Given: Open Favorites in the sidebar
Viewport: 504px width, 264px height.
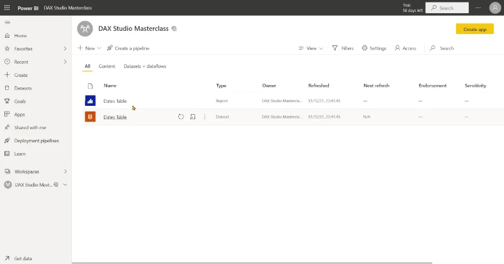Looking at the screenshot, I should (23, 49).
